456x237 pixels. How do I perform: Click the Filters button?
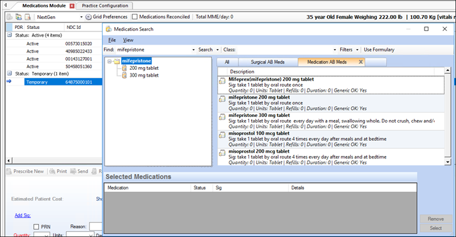click(x=346, y=50)
